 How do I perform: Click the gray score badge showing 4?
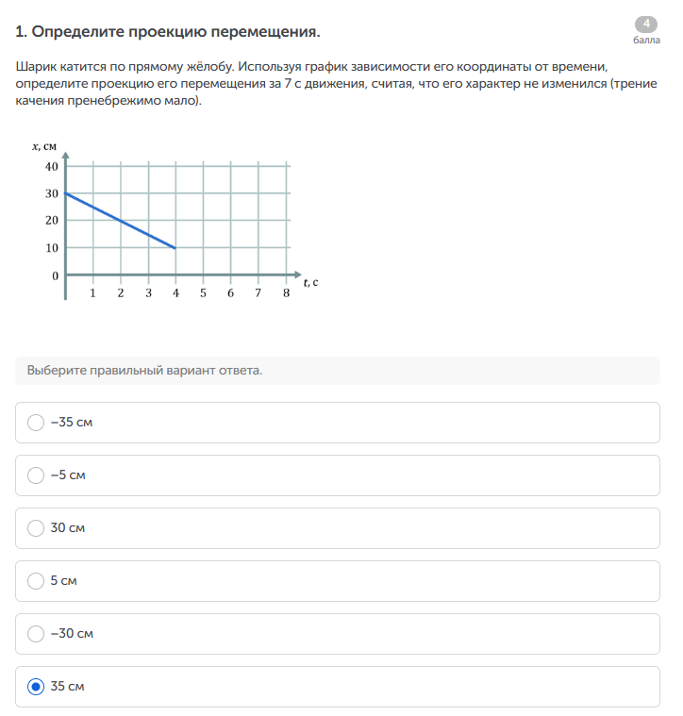click(x=646, y=25)
